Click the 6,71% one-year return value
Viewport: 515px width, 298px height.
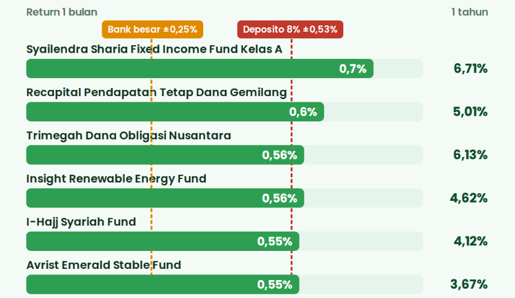click(470, 69)
